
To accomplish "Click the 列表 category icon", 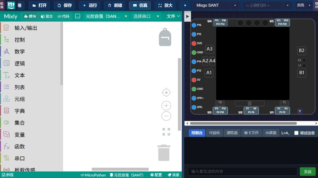I will 7,87.
